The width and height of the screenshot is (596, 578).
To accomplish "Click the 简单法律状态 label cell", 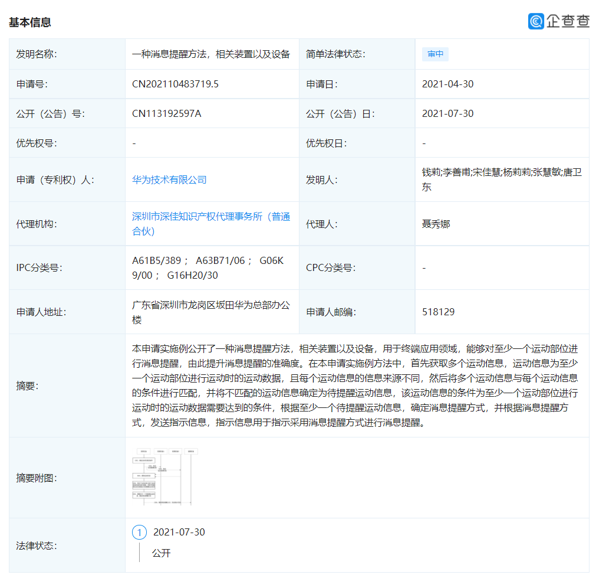I will tap(357, 54).
